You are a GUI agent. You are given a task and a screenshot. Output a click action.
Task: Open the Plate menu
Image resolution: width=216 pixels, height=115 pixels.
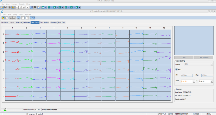point(4,15)
